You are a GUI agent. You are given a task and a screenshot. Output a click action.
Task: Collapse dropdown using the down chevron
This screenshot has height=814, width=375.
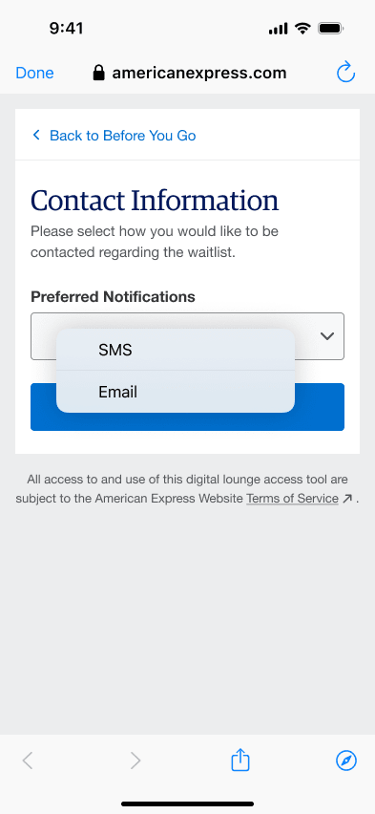tap(326, 336)
